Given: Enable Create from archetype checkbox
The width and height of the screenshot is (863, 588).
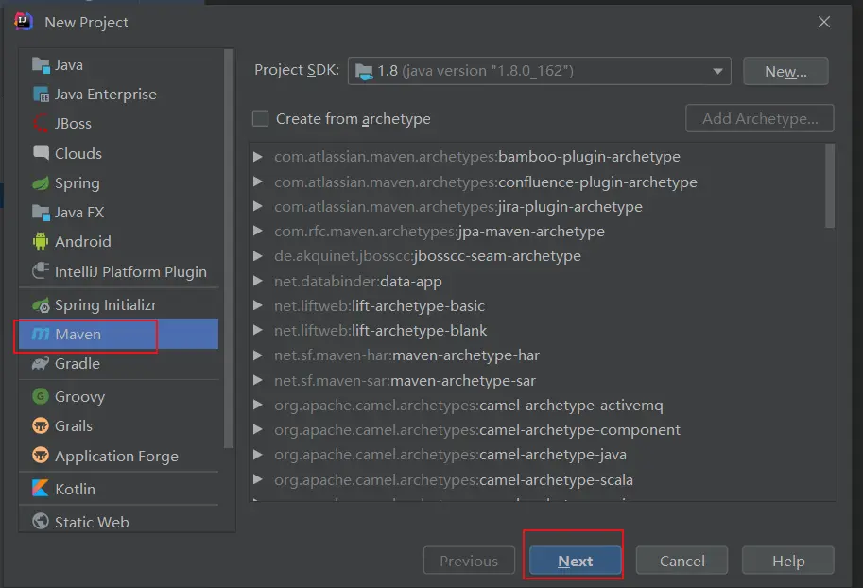Looking at the screenshot, I should pyautogui.click(x=261, y=119).
